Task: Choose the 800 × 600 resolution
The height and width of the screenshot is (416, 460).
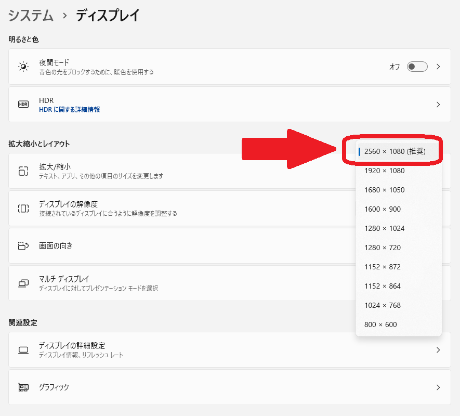Action: 398,324
